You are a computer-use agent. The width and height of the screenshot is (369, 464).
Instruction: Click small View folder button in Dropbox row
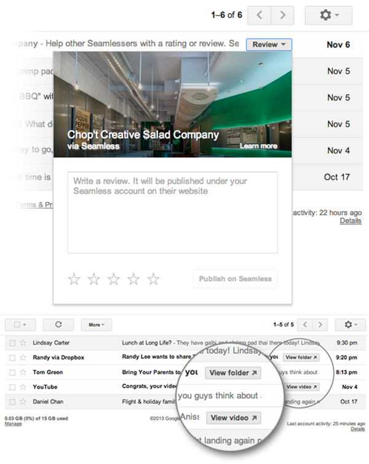[x=301, y=358]
